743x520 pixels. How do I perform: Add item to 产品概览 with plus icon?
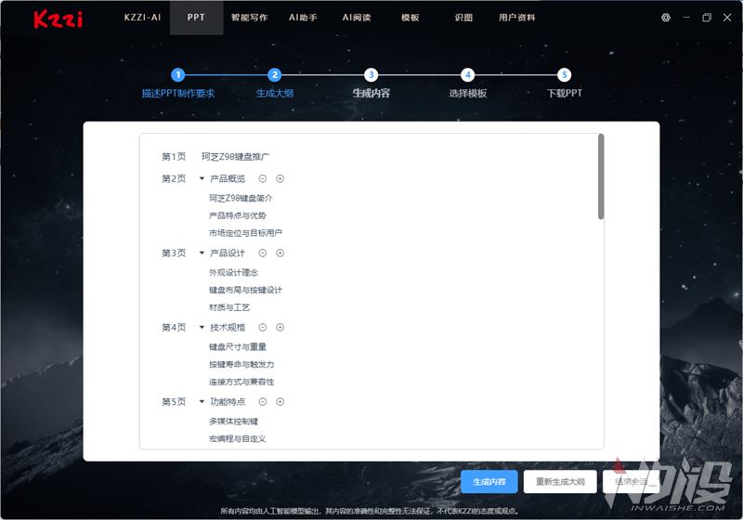point(280,178)
